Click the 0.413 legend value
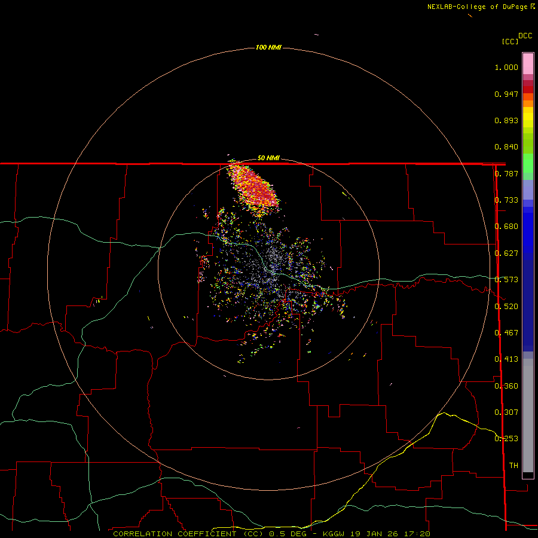The image size is (538, 538). [506, 359]
